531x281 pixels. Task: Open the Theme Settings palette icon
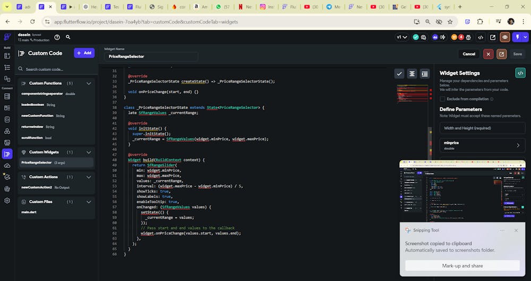(x=7, y=189)
